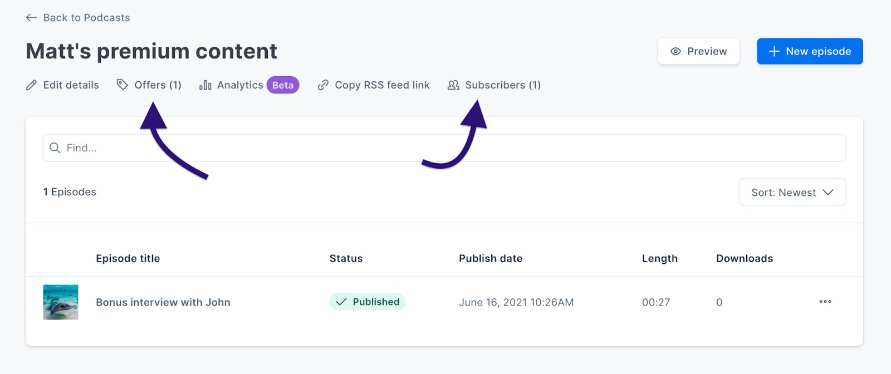Go Back to Podcasts
The width and height of the screenshot is (891, 374).
pyautogui.click(x=78, y=18)
